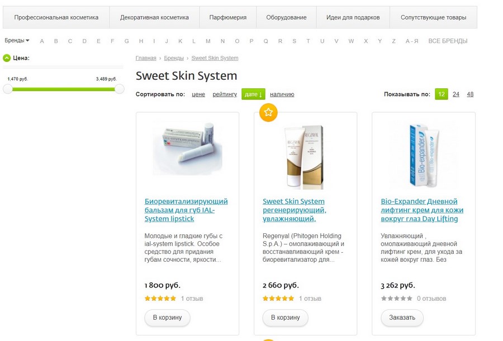Viewport: 503px width, 341px height.
Task: Open the ВСЕ БРЕНДЫ list
Action: point(448,41)
